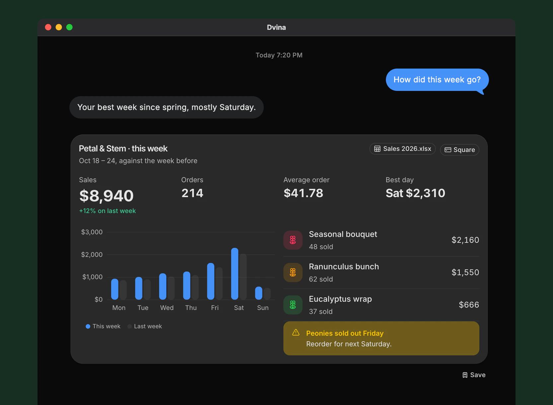Image resolution: width=553 pixels, height=405 pixels.
Task: Open the Sales 2026.xlsx source chip
Action: (x=402, y=149)
